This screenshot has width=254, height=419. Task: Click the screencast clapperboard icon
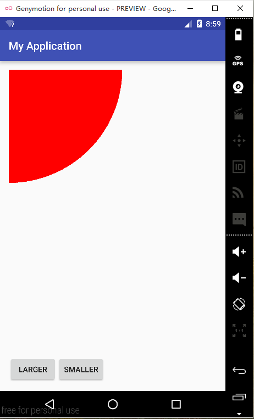point(239,114)
